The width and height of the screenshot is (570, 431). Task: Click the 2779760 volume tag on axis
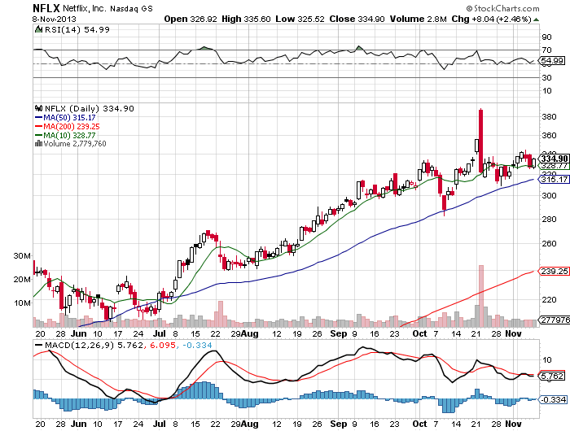coord(555,320)
